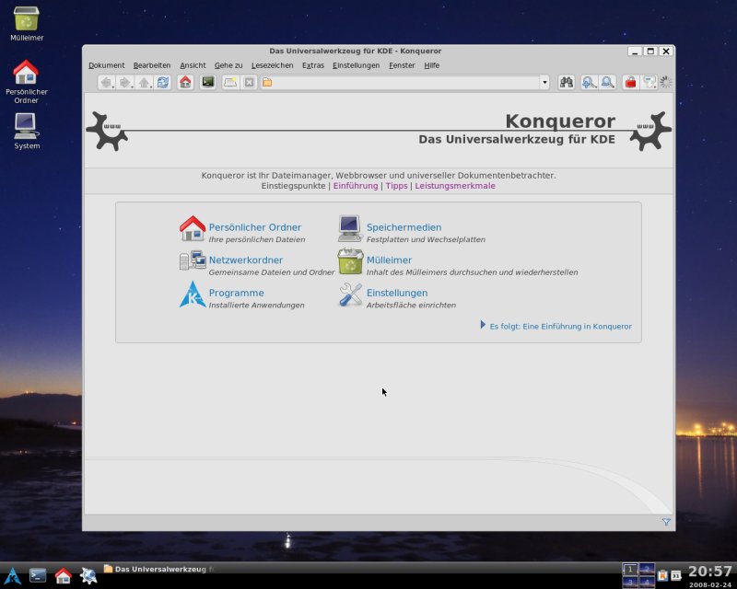Zoom in with the magnifier plus icon
This screenshot has height=589, width=737.
click(x=589, y=83)
